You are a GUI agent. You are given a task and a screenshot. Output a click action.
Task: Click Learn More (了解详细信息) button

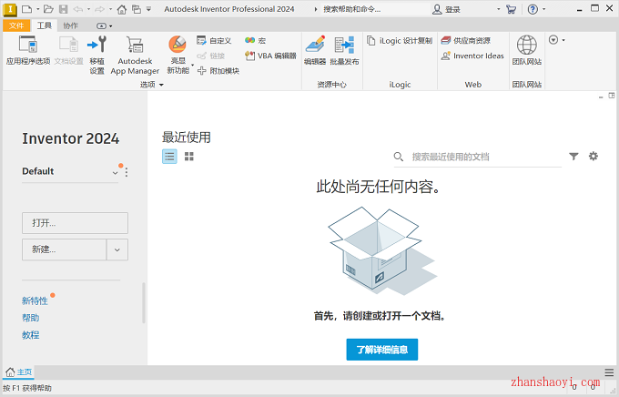coord(382,350)
